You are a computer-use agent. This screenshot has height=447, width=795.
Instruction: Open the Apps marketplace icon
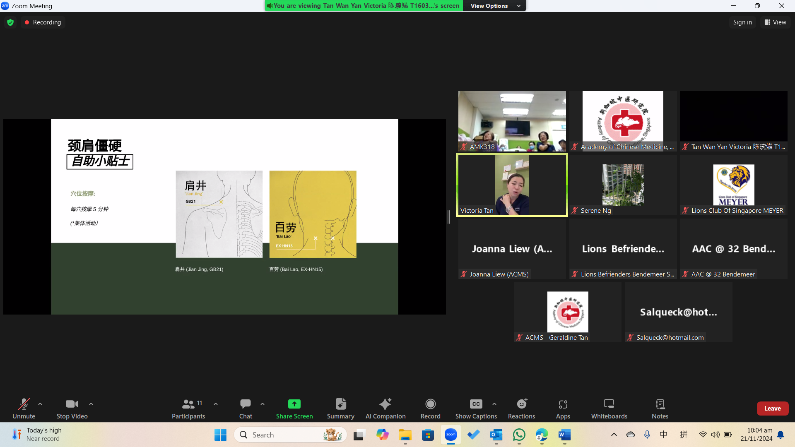pyautogui.click(x=563, y=408)
